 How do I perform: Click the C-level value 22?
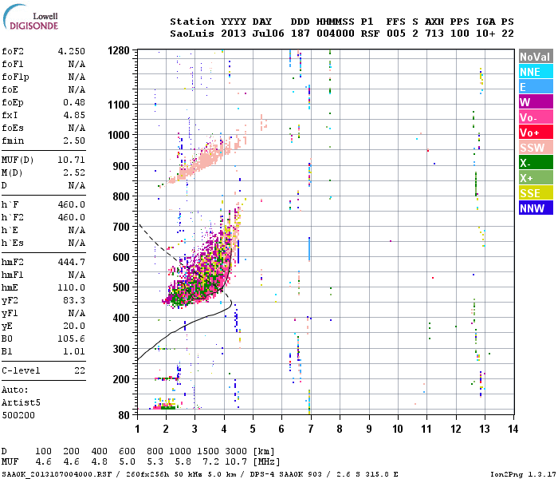80,370
